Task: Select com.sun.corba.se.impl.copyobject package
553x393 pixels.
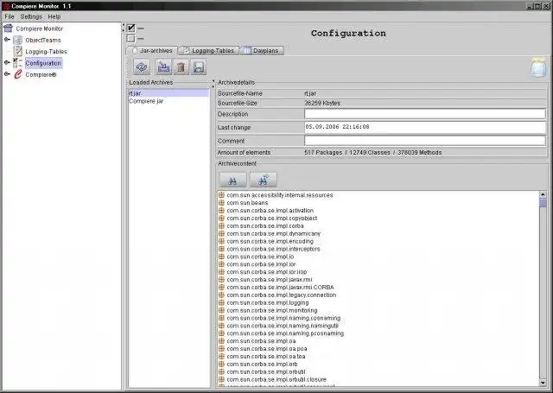Action: click(x=272, y=219)
